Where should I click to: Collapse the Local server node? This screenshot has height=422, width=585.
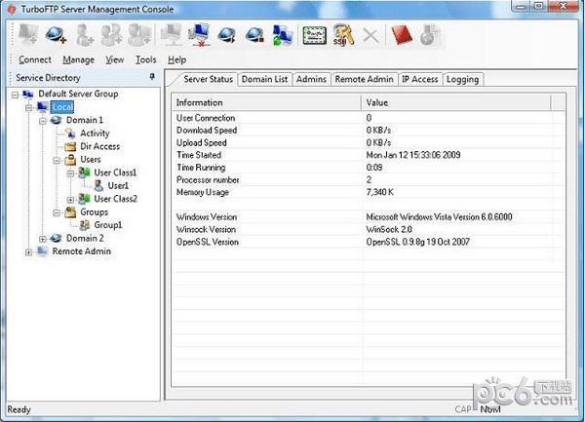pyautogui.click(x=28, y=108)
